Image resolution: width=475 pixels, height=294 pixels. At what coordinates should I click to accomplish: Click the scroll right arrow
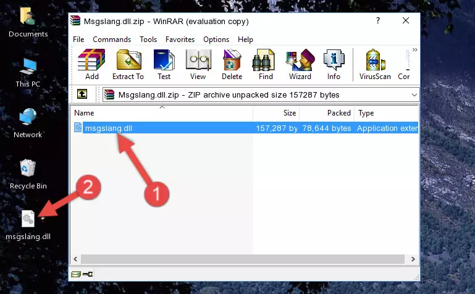413,259
